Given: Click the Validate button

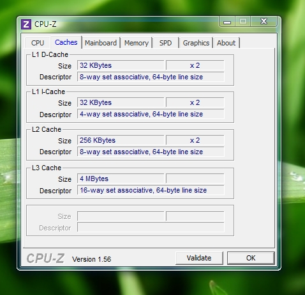Looking at the screenshot, I should pyautogui.click(x=199, y=258).
